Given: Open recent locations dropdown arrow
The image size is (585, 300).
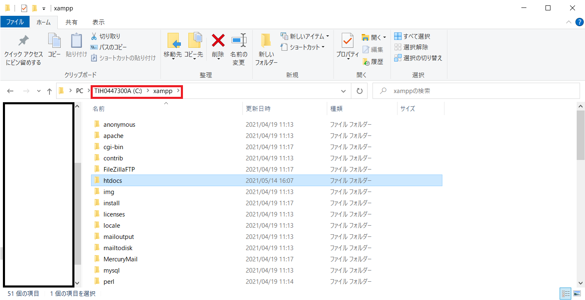Looking at the screenshot, I should pos(39,91).
